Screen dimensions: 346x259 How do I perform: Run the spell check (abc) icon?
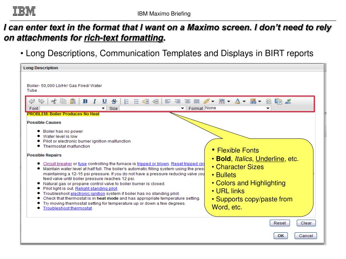point(288,101)
